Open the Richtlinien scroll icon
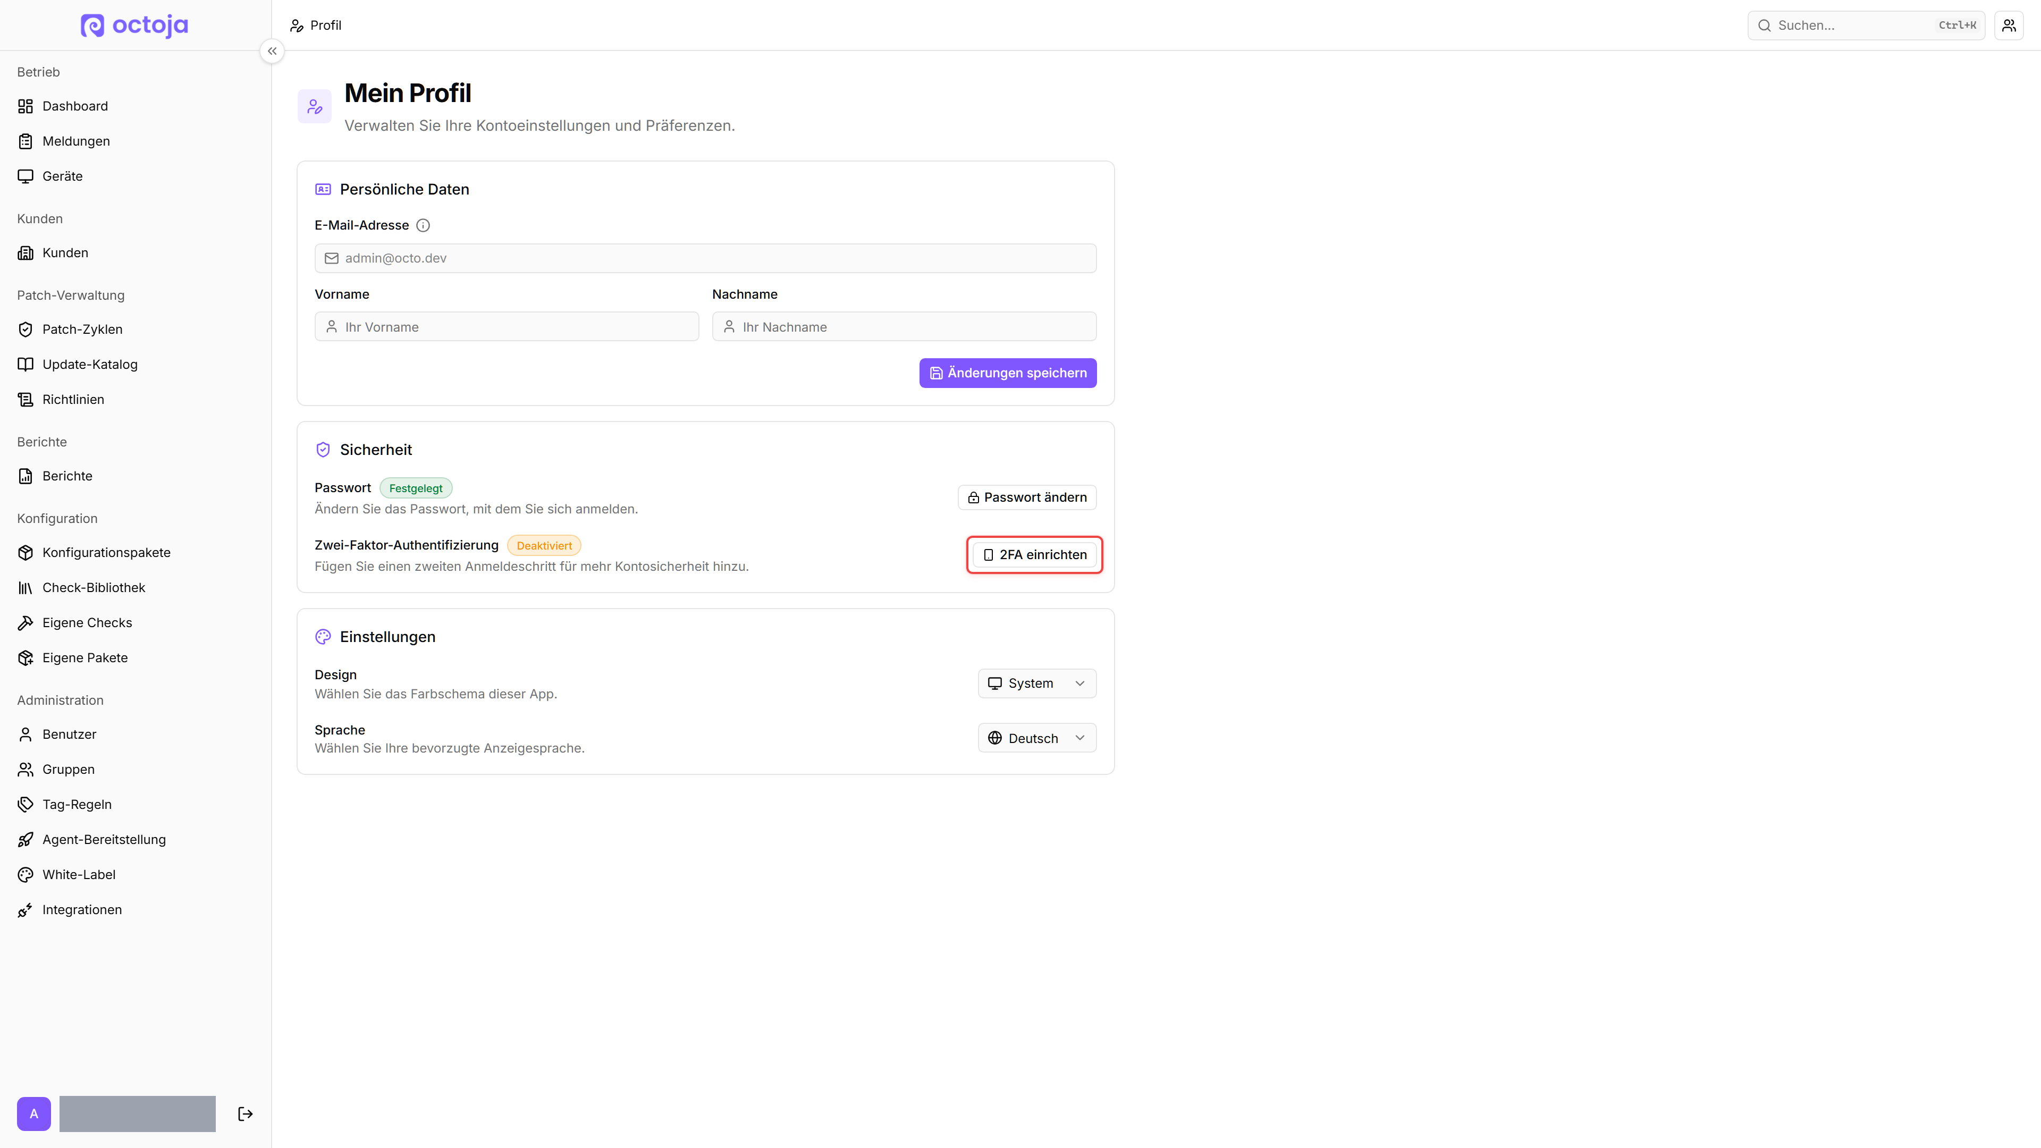2041x1148 pixels. 26,399
